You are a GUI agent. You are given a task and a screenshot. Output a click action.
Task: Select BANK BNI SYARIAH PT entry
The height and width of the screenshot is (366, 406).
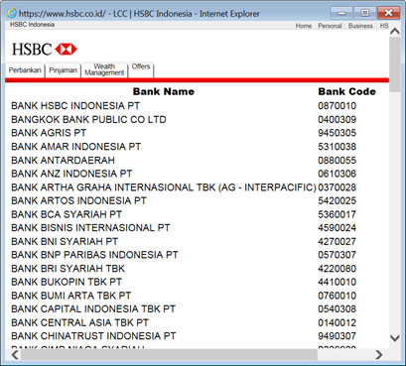65,241
